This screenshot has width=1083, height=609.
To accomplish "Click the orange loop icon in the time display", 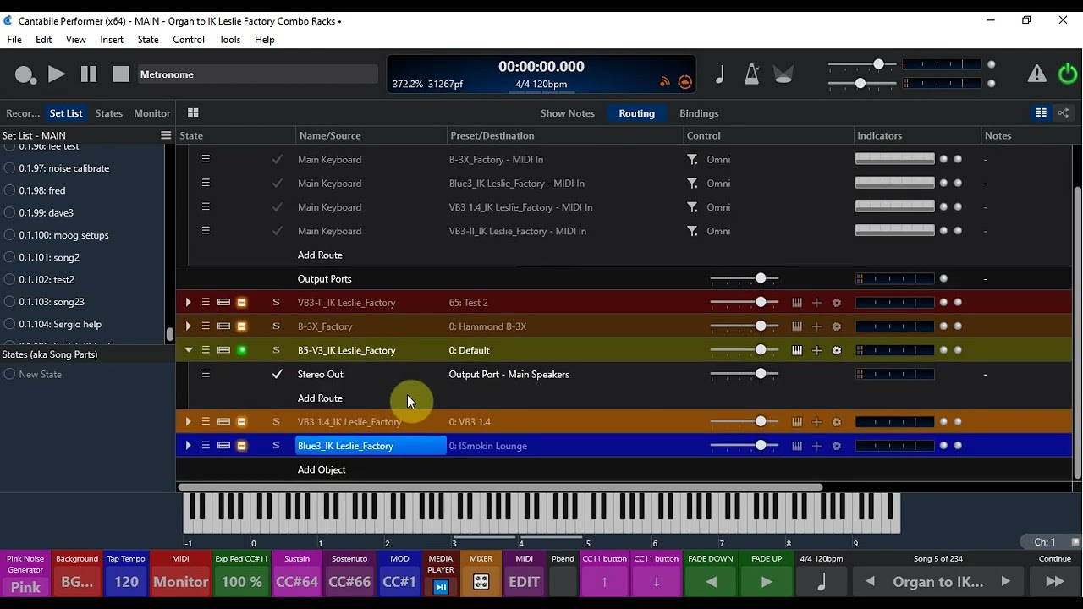I will [x=685, y=82].
